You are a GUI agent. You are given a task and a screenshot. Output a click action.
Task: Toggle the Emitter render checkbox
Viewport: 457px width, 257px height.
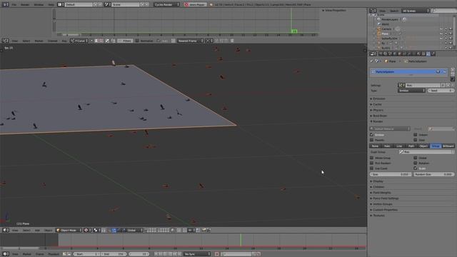click(371, 135)
